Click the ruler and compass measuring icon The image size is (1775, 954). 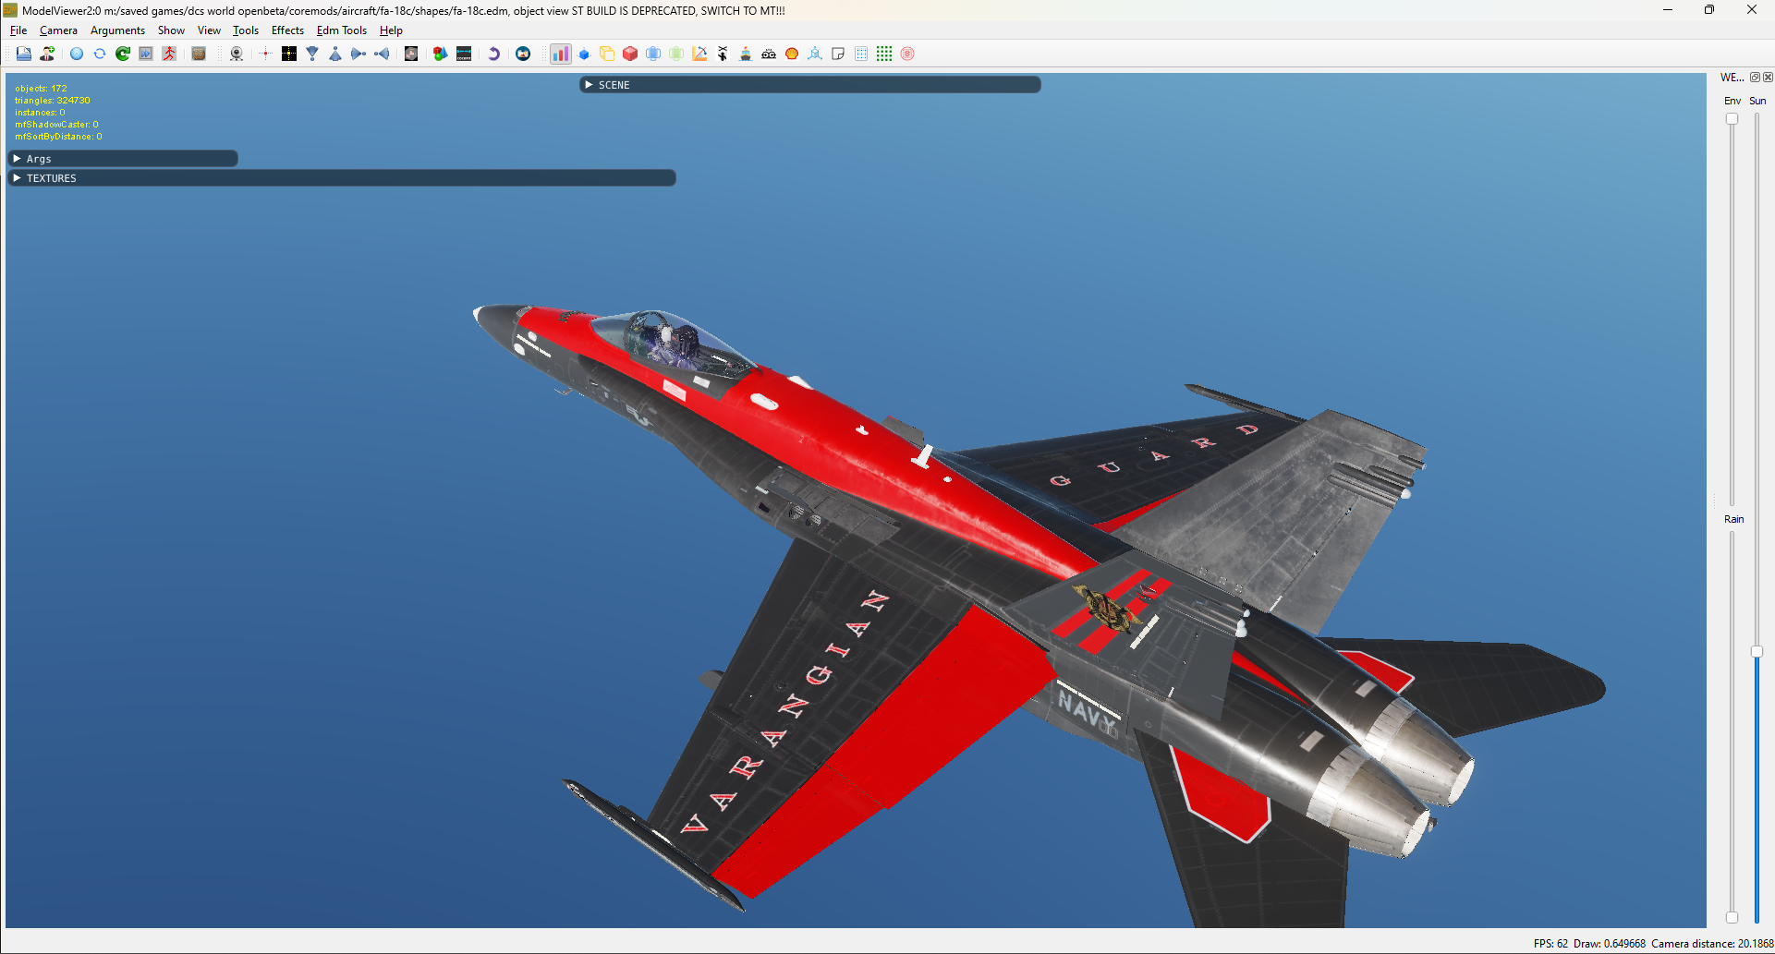(699, 54)
